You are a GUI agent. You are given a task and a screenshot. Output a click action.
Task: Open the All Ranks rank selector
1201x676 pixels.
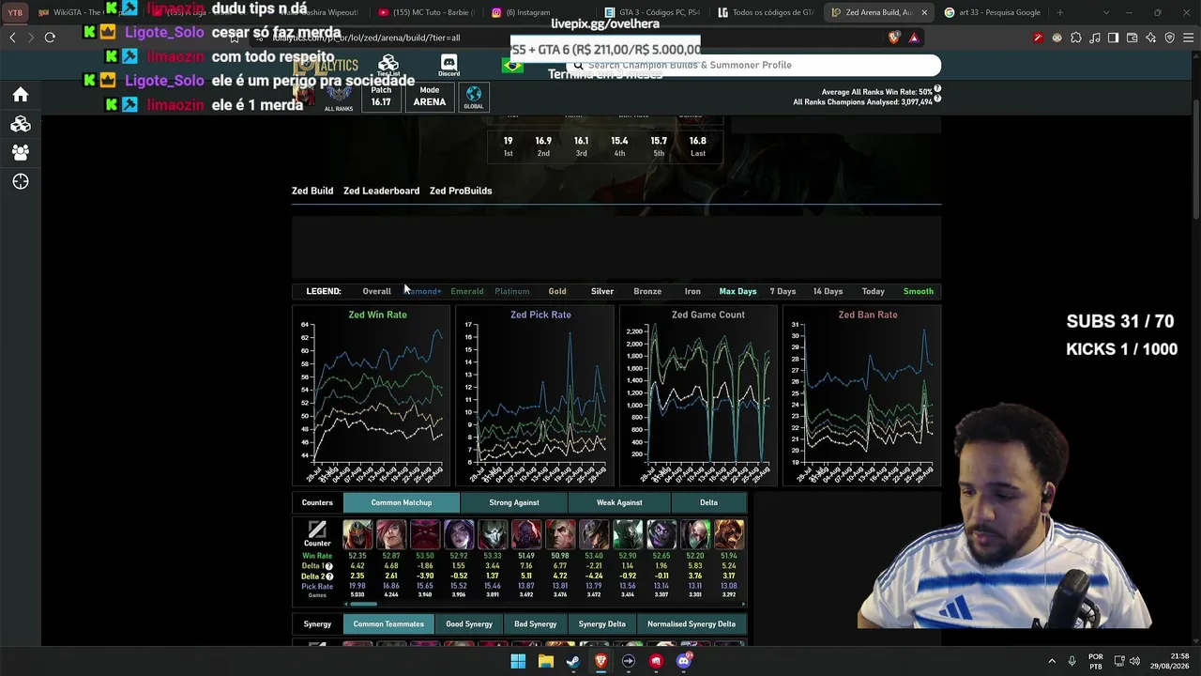[x=339, y=97]
